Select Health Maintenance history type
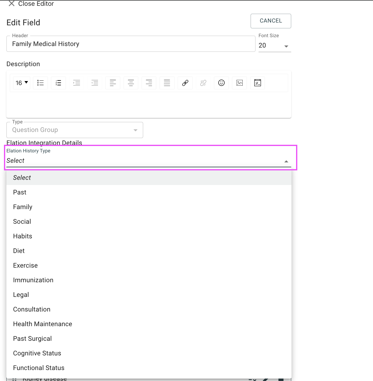 (149, 324)
